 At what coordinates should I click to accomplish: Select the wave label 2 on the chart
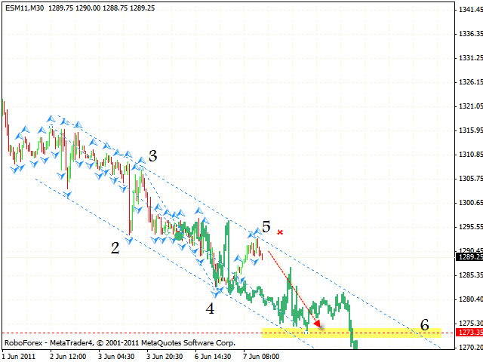(115, 247)
